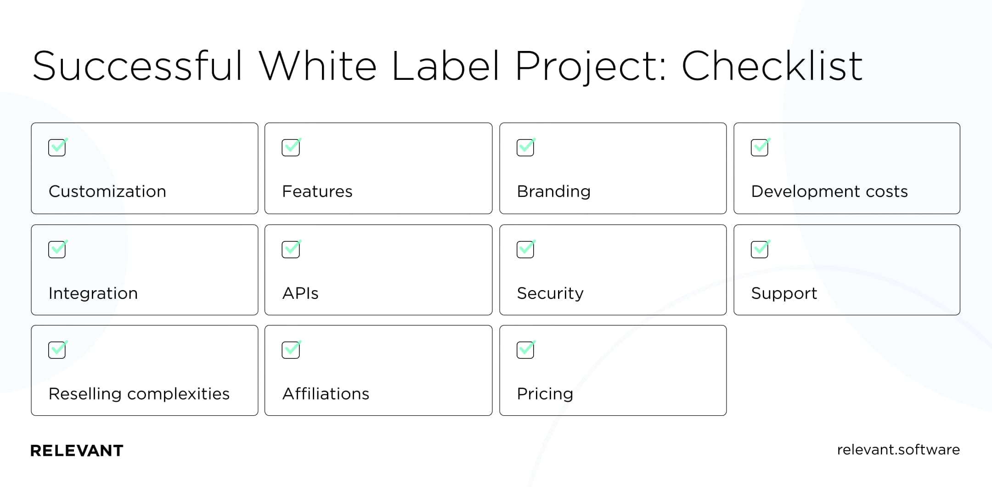The image size is (992, 487).
Task: Click the Security label text
Action: (550, 293)
